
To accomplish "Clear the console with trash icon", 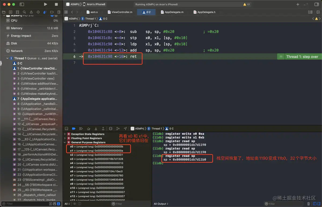I will pos(309,204).
